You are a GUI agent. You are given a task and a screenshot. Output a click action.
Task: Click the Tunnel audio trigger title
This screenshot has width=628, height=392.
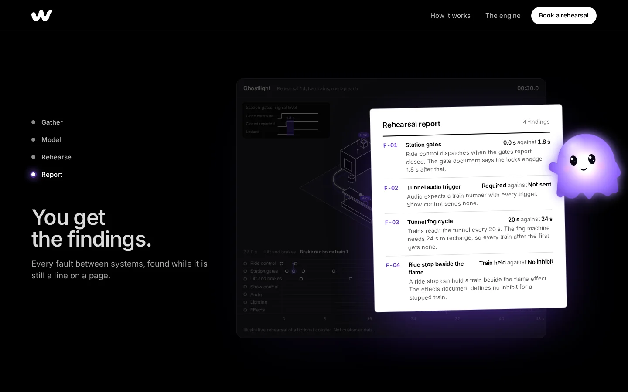[x=434, y=187]
